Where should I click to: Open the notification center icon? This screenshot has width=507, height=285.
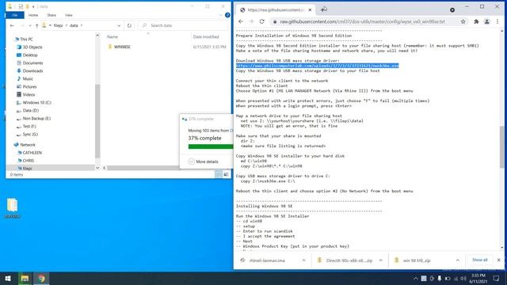coord(497,279)
